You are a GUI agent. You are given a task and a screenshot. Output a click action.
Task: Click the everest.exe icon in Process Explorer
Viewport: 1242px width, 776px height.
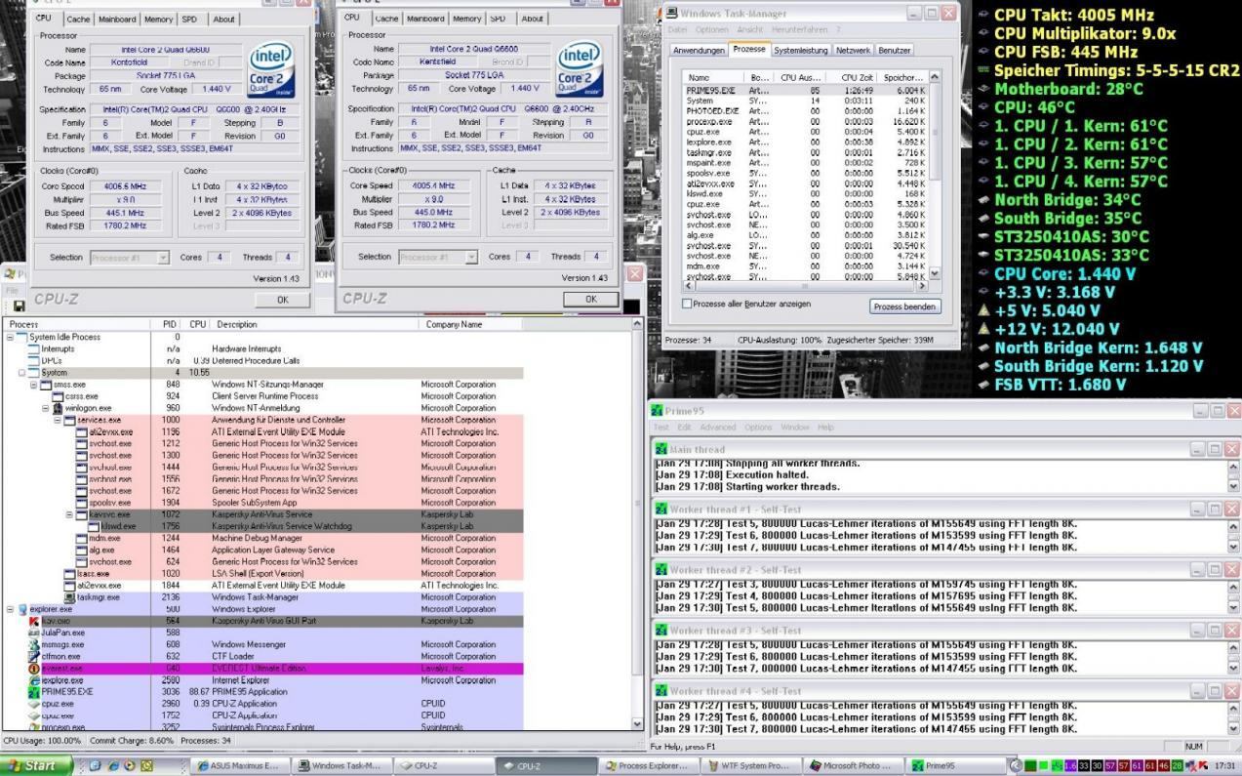(x=35, y=669)
